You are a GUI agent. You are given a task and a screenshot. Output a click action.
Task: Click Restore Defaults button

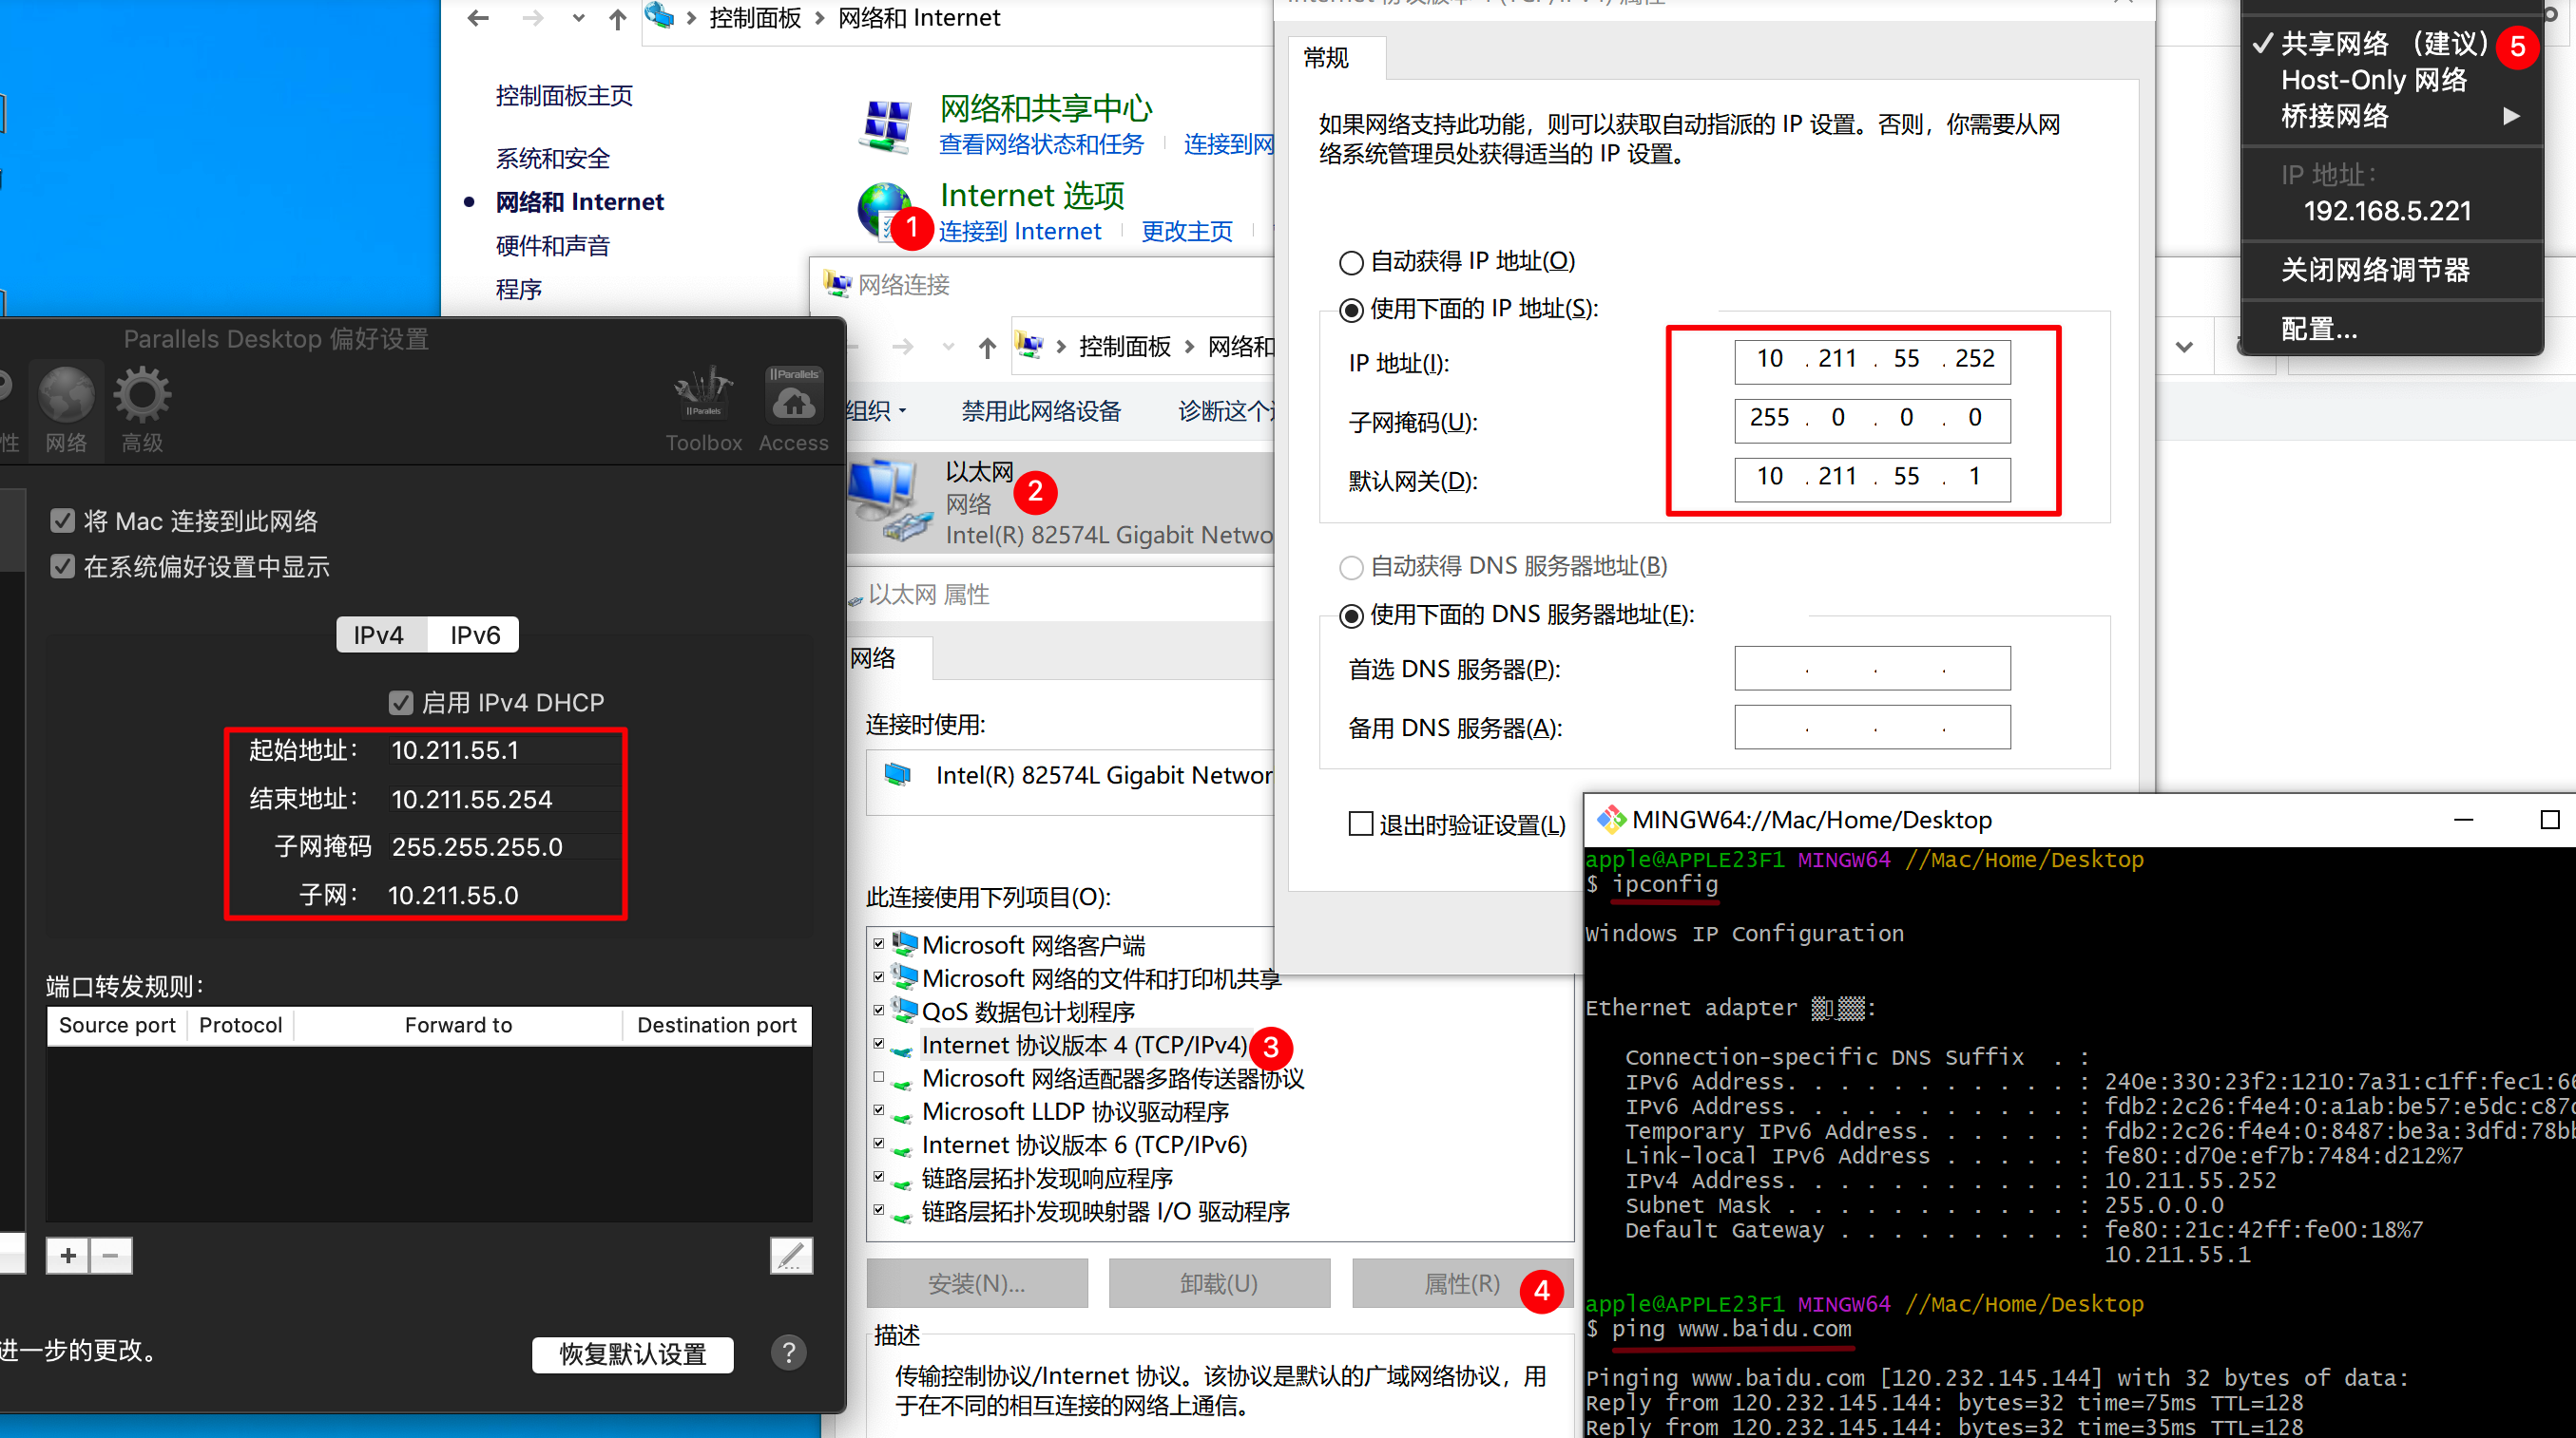(633, 1354)
